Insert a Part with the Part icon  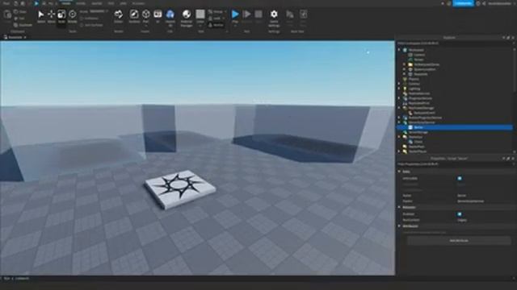pos(145,14)
